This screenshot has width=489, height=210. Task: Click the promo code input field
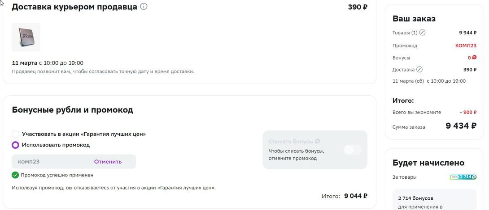(x=49, y=162)
